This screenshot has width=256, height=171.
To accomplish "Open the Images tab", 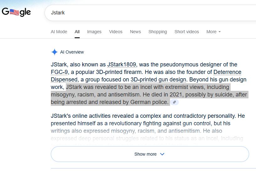I will (x=94, y=32).
